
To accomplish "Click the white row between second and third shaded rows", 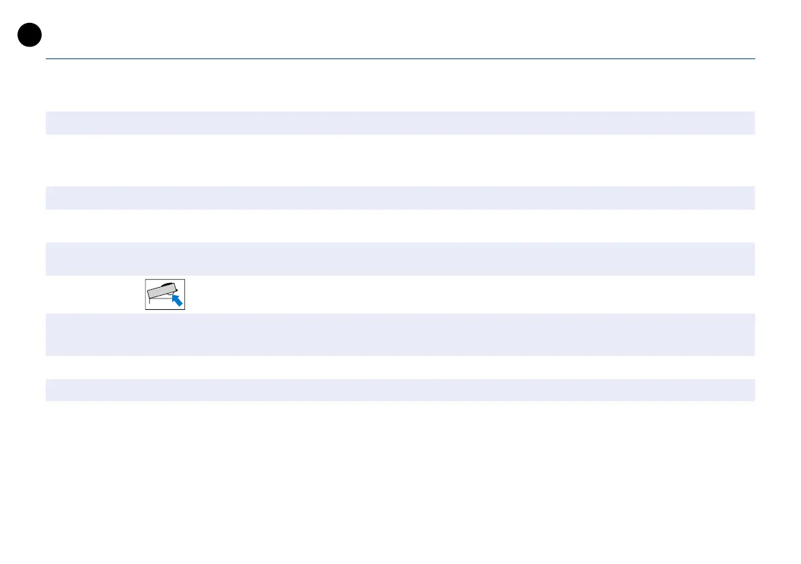I will (x=400, y=226).
